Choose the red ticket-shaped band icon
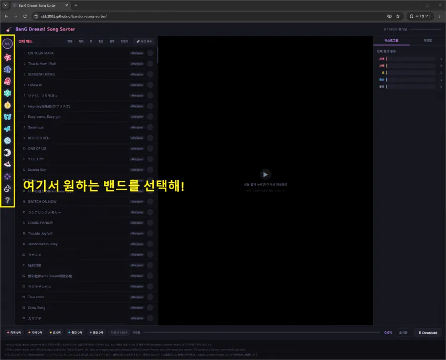The image size is (446, 360). click(7, 81)
